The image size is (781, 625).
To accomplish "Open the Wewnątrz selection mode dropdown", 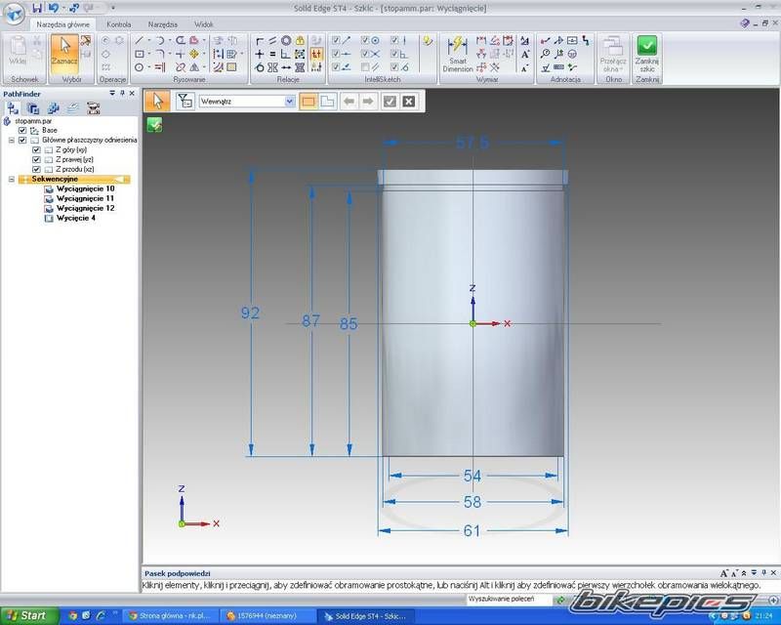I will [289, 102].
